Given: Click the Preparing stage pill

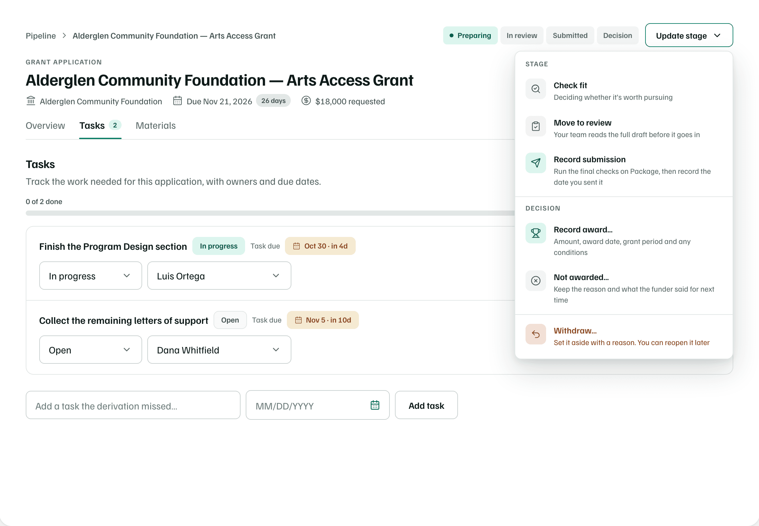Looking at the screenshot, I should pyautogui.click(x=470, y=35).
